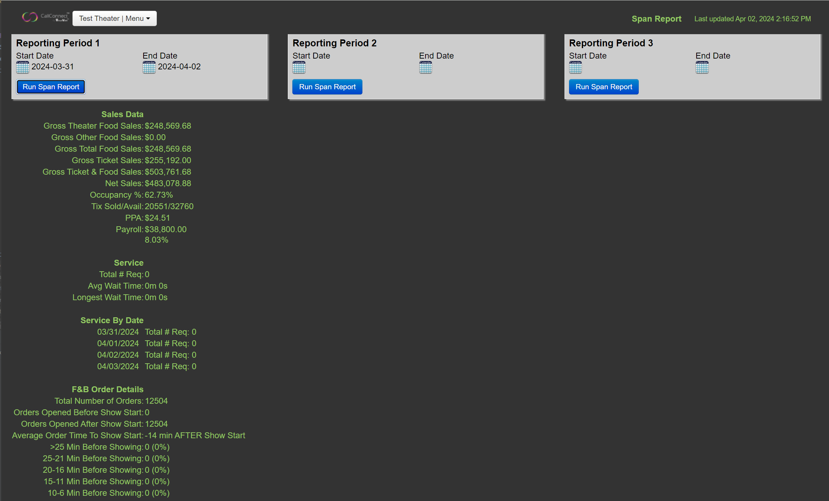Open the Test Theater Menu dropdown
Image resolution: width=829 pixels, height=501 pixels.
[114, 18]
